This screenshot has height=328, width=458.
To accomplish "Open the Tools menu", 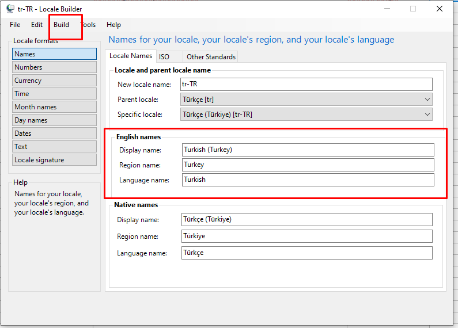I will (x=89, y=25).
